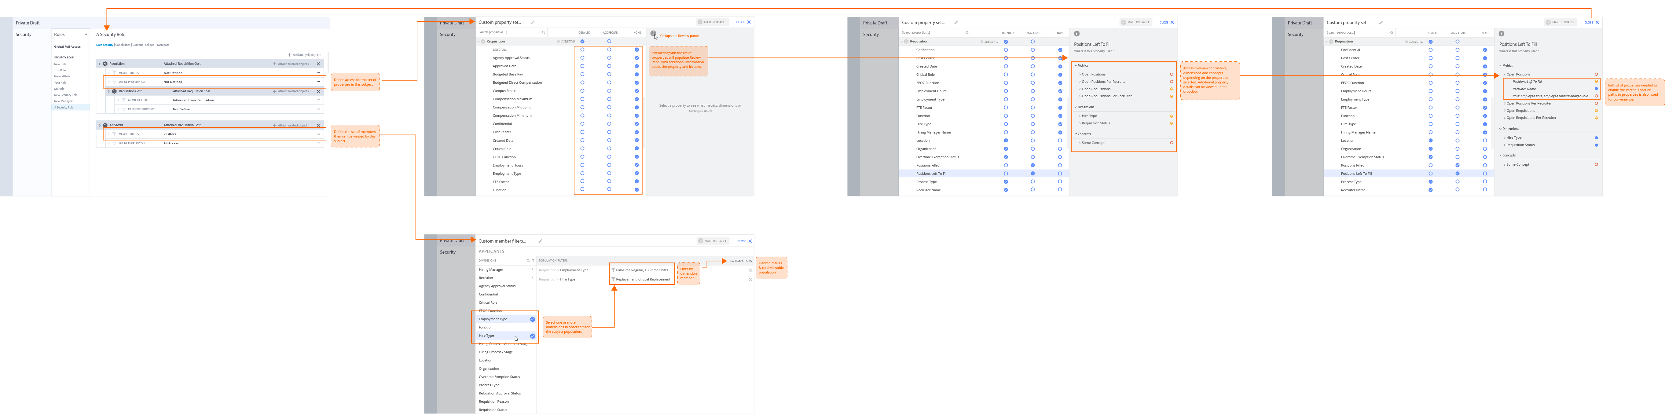Viewport: 1665px width, 418px height.
Task: Select Detailed radio for Budgeted Base Pay
Action: point(582,74)
